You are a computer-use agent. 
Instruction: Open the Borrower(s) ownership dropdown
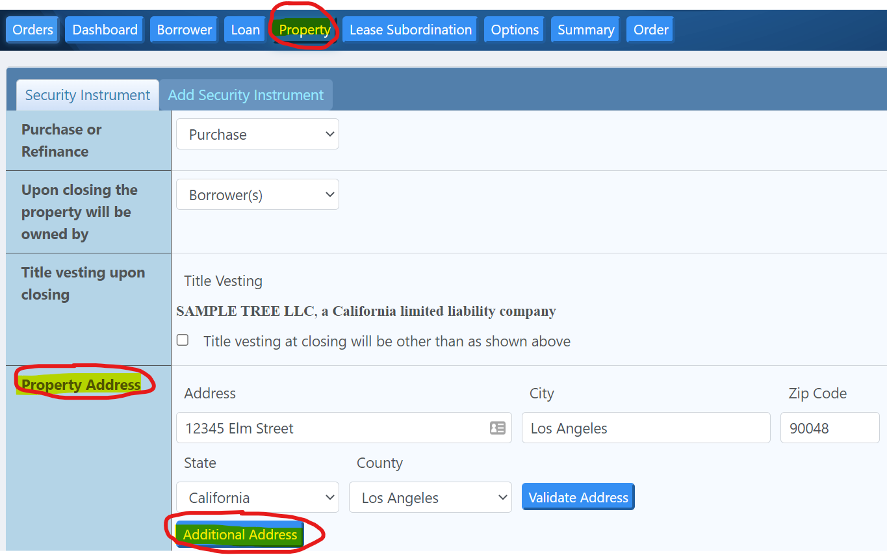pos(257,194)
